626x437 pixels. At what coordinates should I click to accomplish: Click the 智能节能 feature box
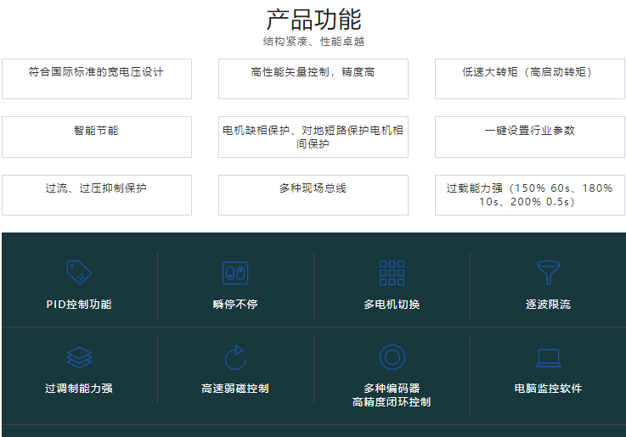click(x=97, y=137)
